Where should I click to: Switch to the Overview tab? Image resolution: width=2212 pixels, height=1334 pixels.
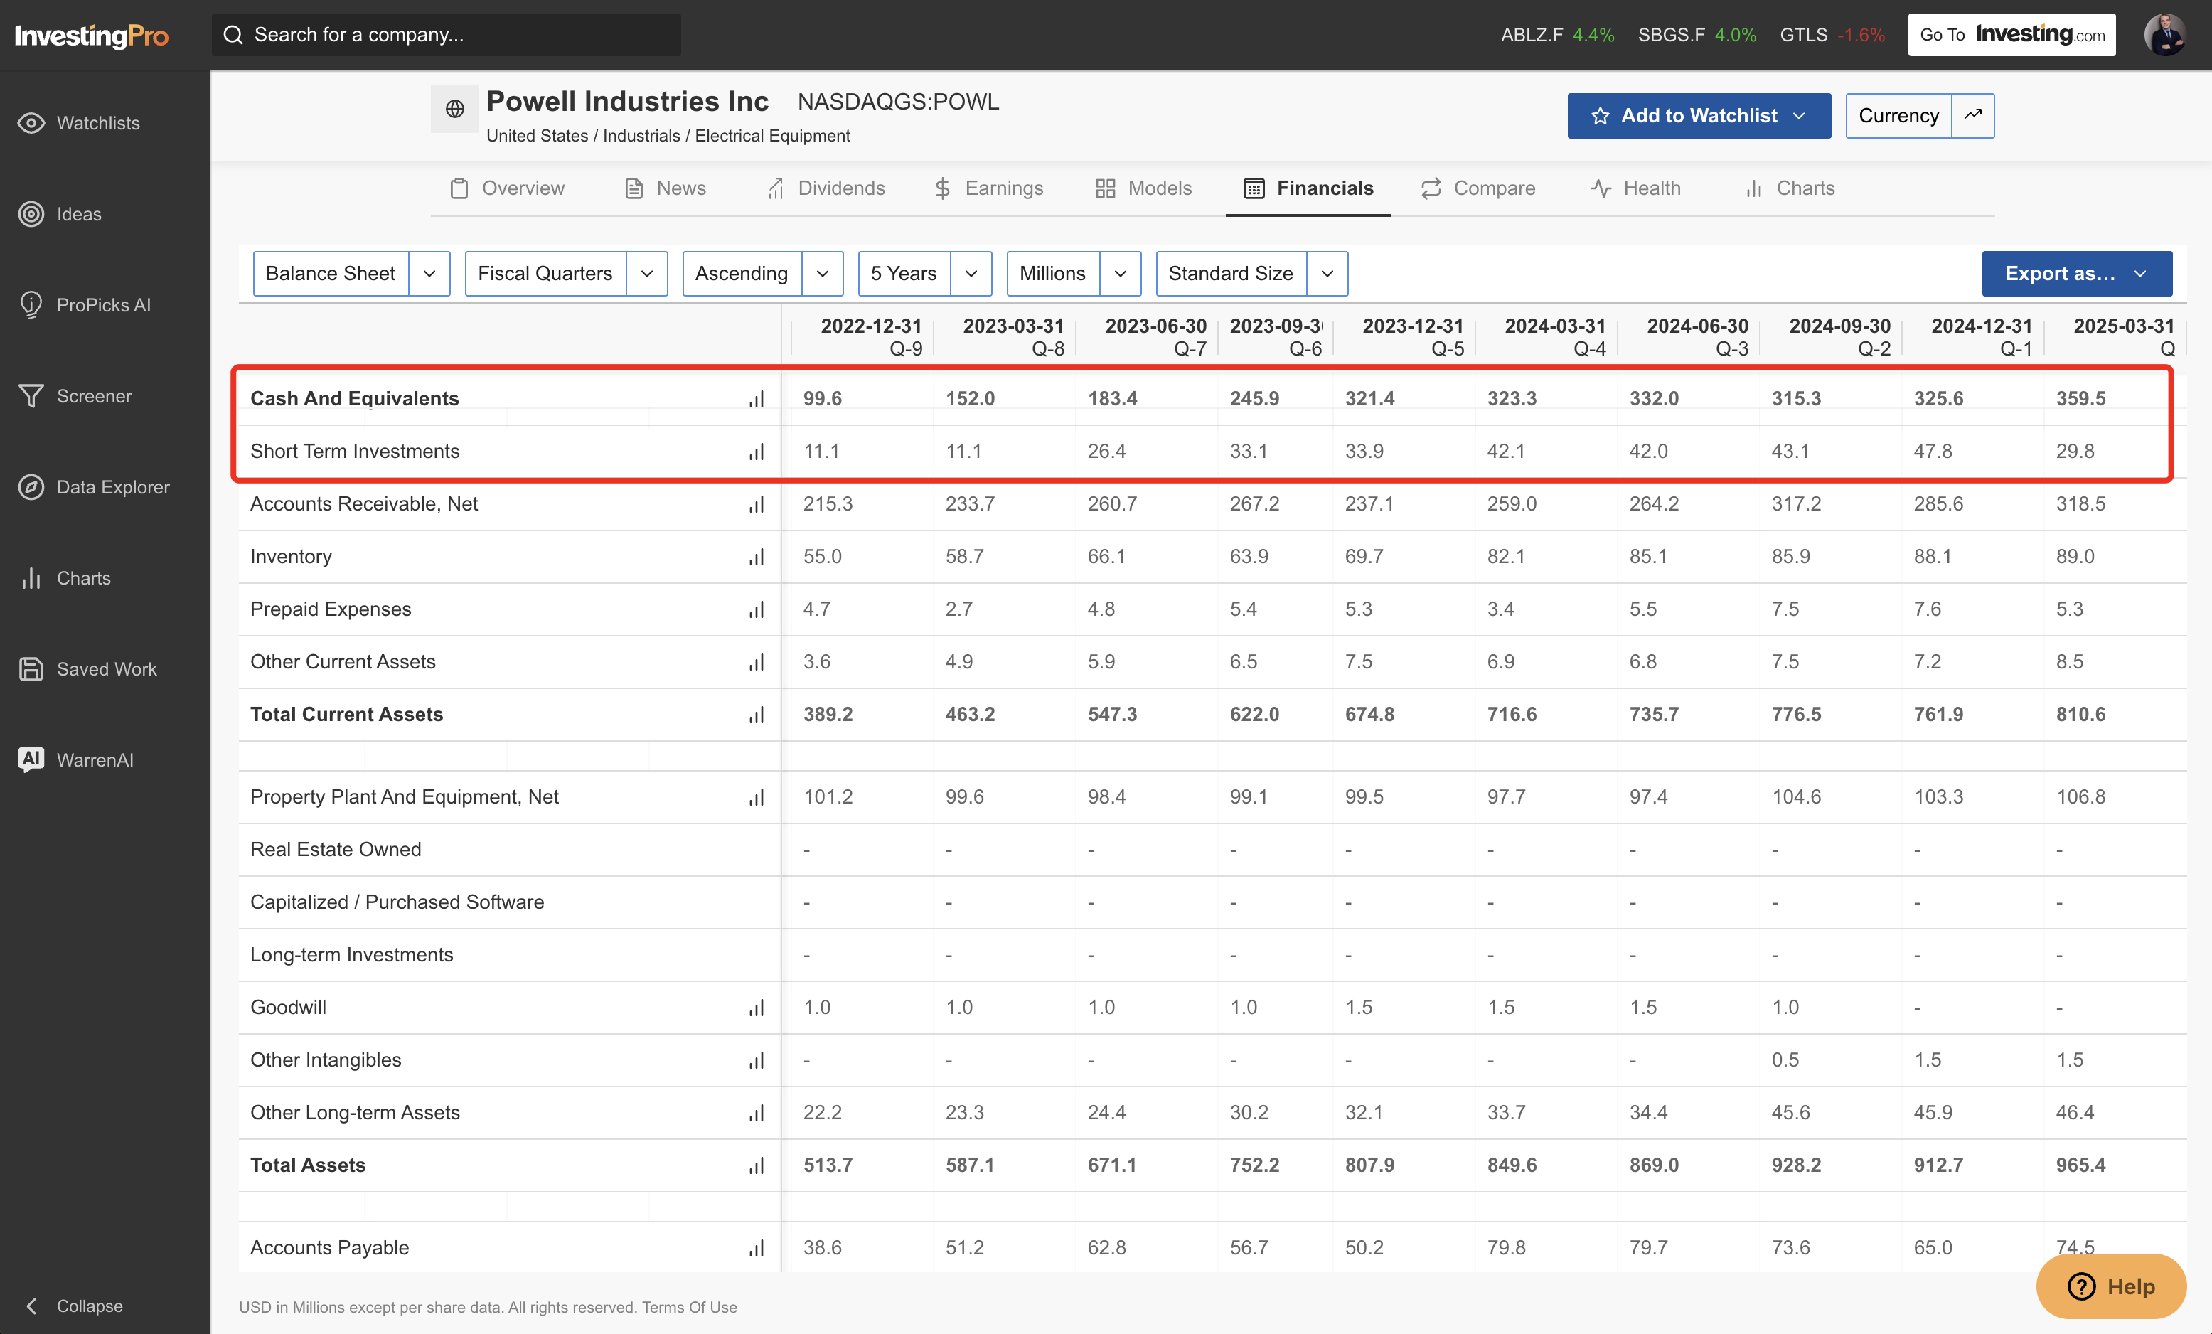pyautogui.click(x=507, y=188)
